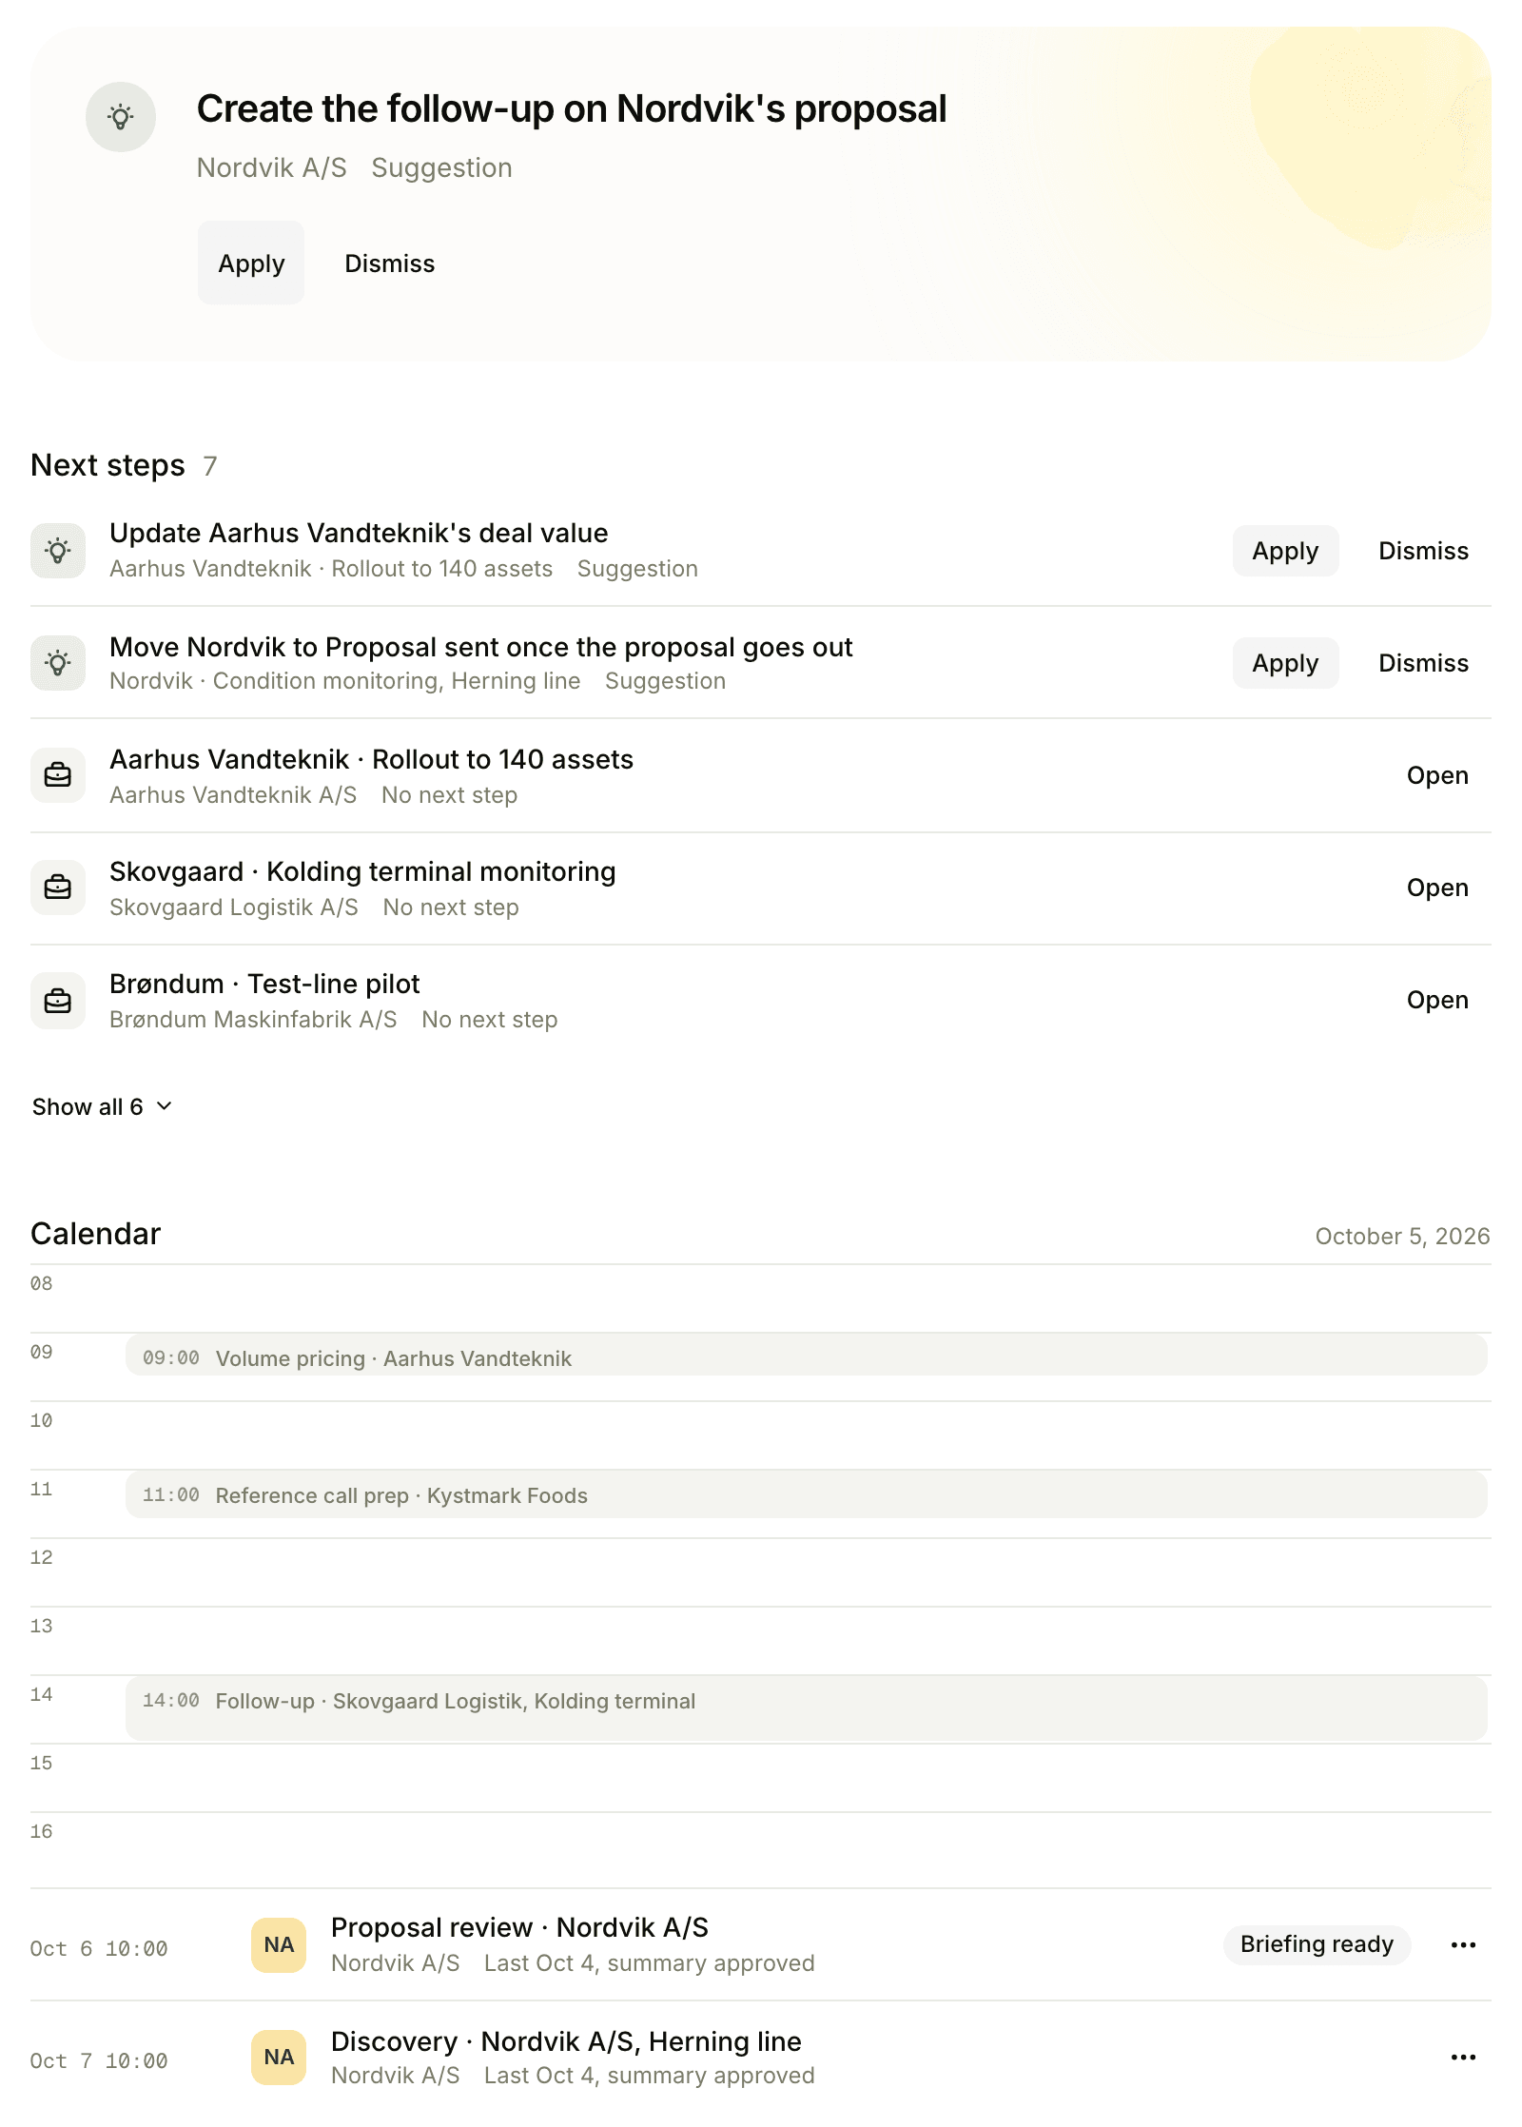Open the more options menu for Proposal review

click(1463, 1945)
